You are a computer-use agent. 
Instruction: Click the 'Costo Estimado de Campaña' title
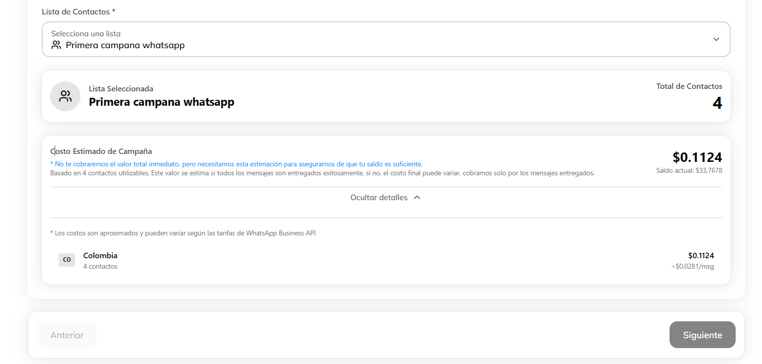click(101, 151)
